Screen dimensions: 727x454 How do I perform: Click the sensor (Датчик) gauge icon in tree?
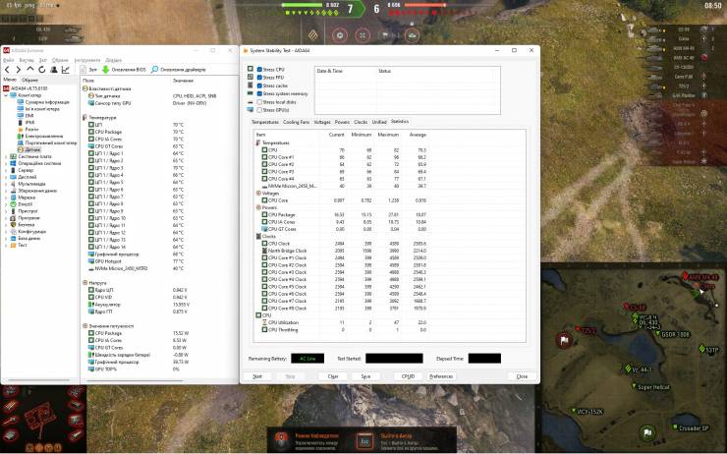(x=21, y=149)
